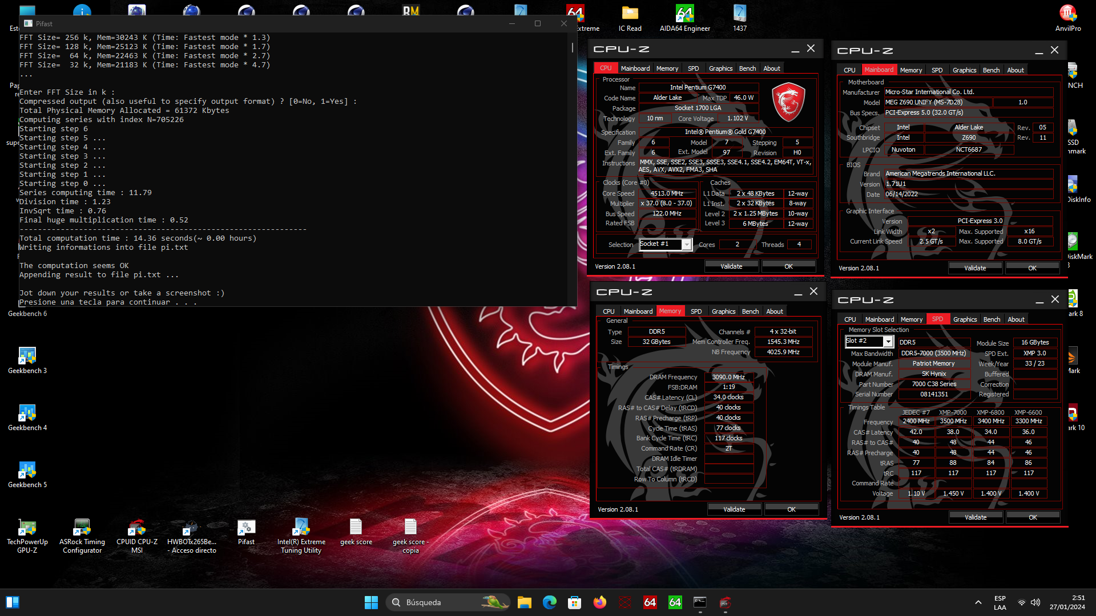Image resolution: width=1096 pixels, height=616 pixels.
Task: Launch ASRock Timing Configurator shortcut
Action: click(82, 536)
